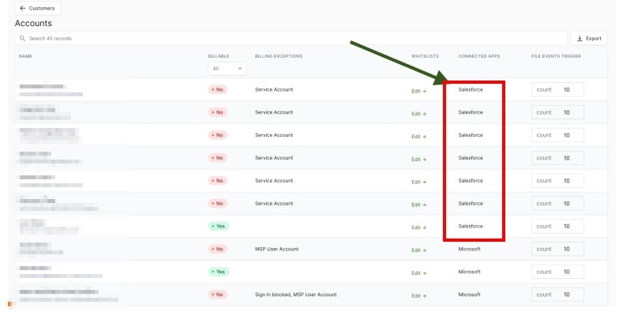Open the Billable All filter dropdown
Viewport: 619px width, 312px height.
[x=227, y=68]
